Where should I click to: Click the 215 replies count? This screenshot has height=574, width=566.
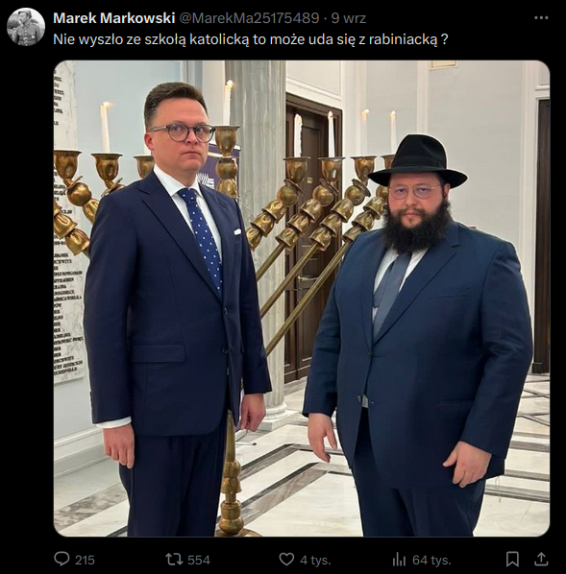point(85,560)
